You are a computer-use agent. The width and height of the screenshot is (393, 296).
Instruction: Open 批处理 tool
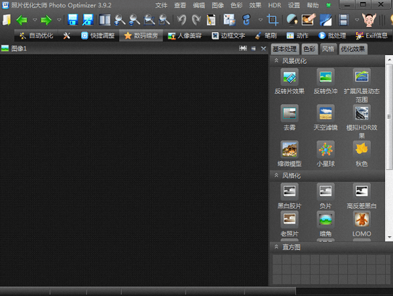(332, 36)
